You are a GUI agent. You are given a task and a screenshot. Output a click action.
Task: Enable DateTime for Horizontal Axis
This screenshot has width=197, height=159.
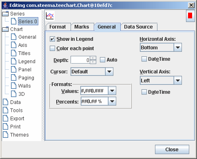point(144,59)
